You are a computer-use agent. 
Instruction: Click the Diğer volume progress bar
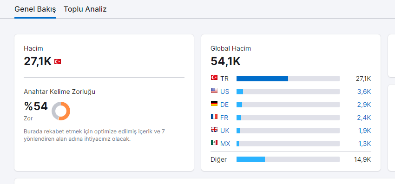click(288, 159)
